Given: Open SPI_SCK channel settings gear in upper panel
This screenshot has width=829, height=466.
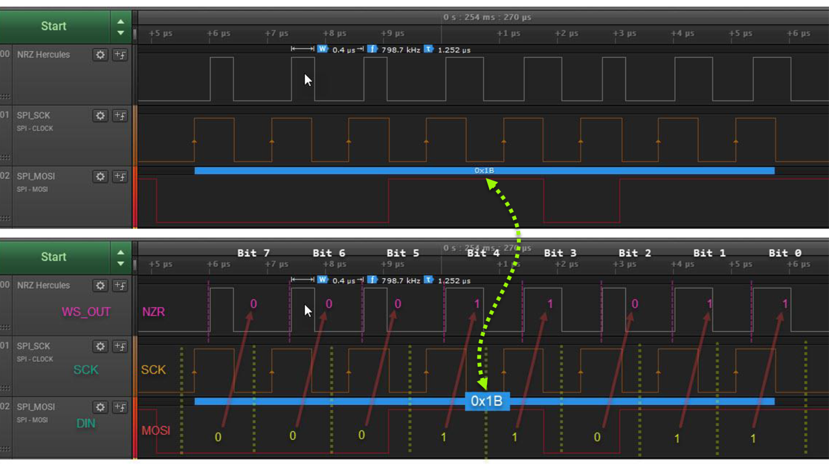Looking at the screenshot, I should [100, 116].
